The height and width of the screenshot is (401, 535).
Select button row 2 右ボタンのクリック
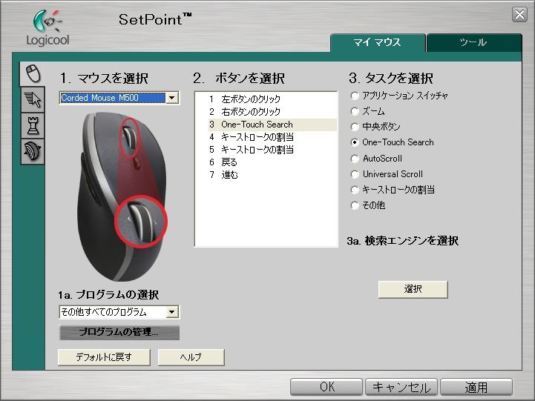coord(272,112)
